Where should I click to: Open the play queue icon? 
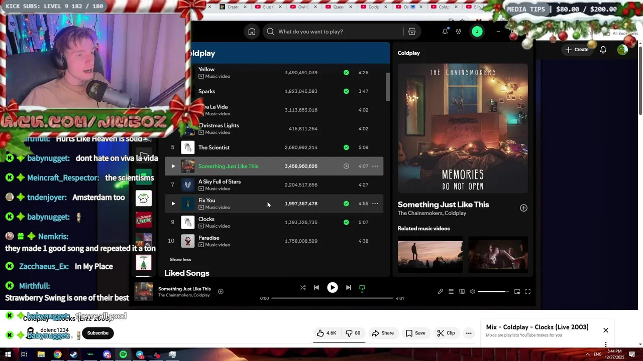coord(451,292)
